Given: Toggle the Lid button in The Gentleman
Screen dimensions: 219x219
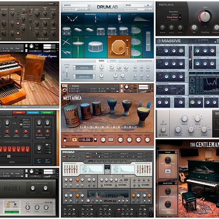Looking at the screenshot, I should click(168, 171).
